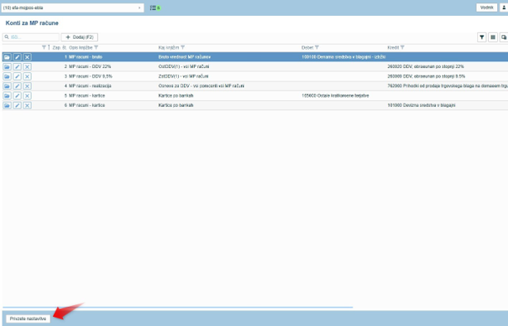The height and width of the screenshot is (326, 508).
Task: Select "Kartice po bankah" cell in row 5
Action: (x=176, y=96)
